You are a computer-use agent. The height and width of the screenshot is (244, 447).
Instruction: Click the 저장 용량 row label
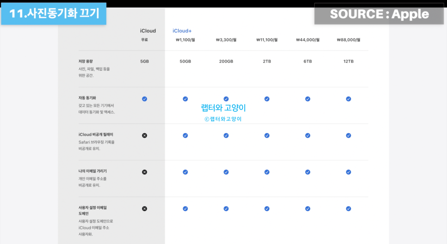click(86, 61)
